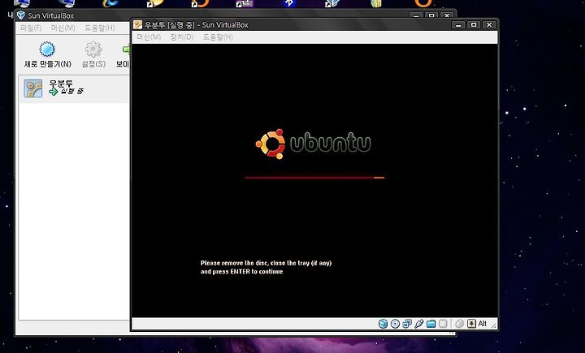Minimize the Sun VirtualBox manager window
585x353 pixels.
(x=416, y=15)
